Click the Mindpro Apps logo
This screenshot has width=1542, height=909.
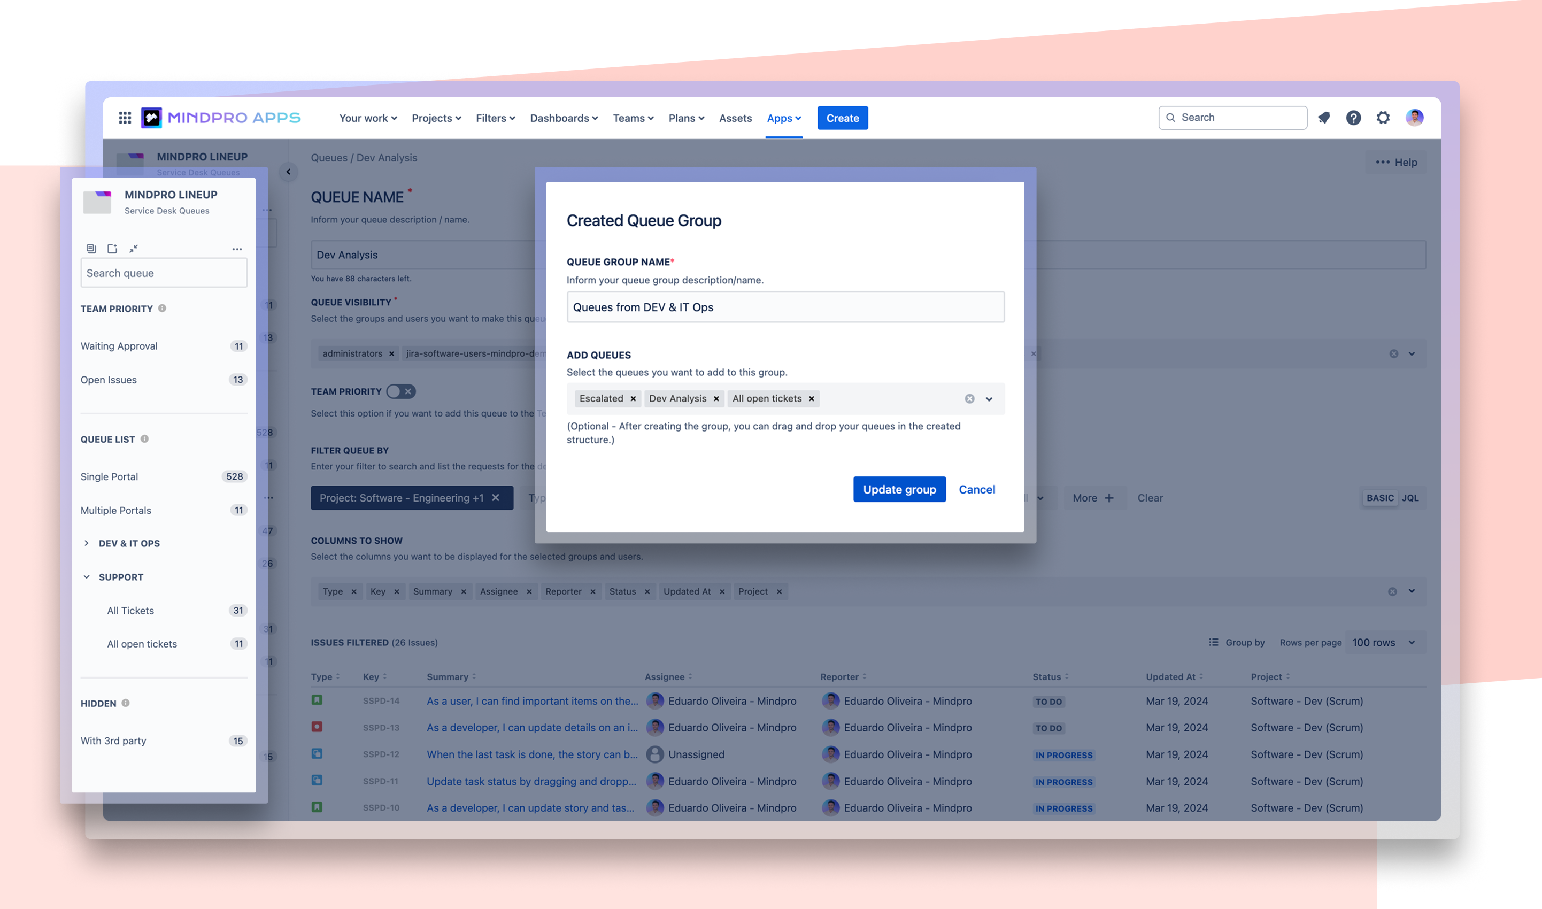[220, 118]
